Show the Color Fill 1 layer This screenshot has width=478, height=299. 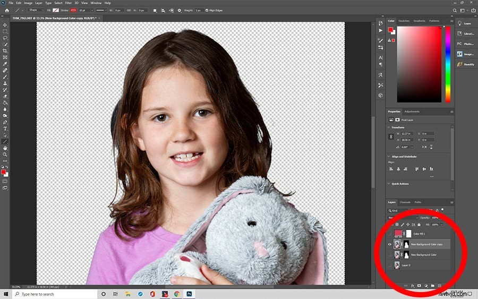[x=390, y=234]
